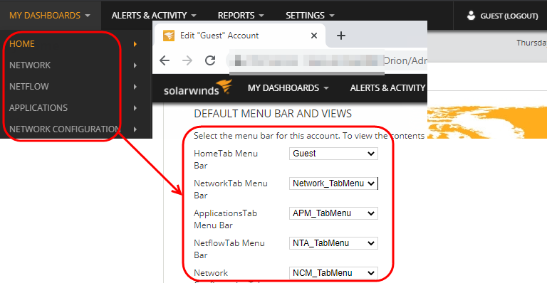Expand the APPLICATIONS submenu arrow
This screenshot has width=547, height=283.
pos(135,108)
